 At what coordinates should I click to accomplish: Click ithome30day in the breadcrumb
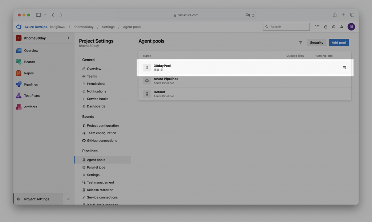click(84, 27)
